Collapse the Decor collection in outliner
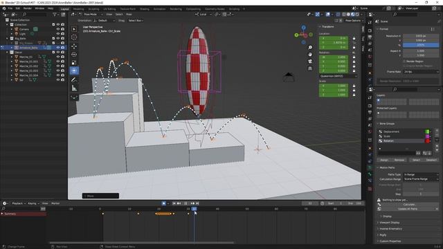This screenshot has width=443, height=249. 8,53
